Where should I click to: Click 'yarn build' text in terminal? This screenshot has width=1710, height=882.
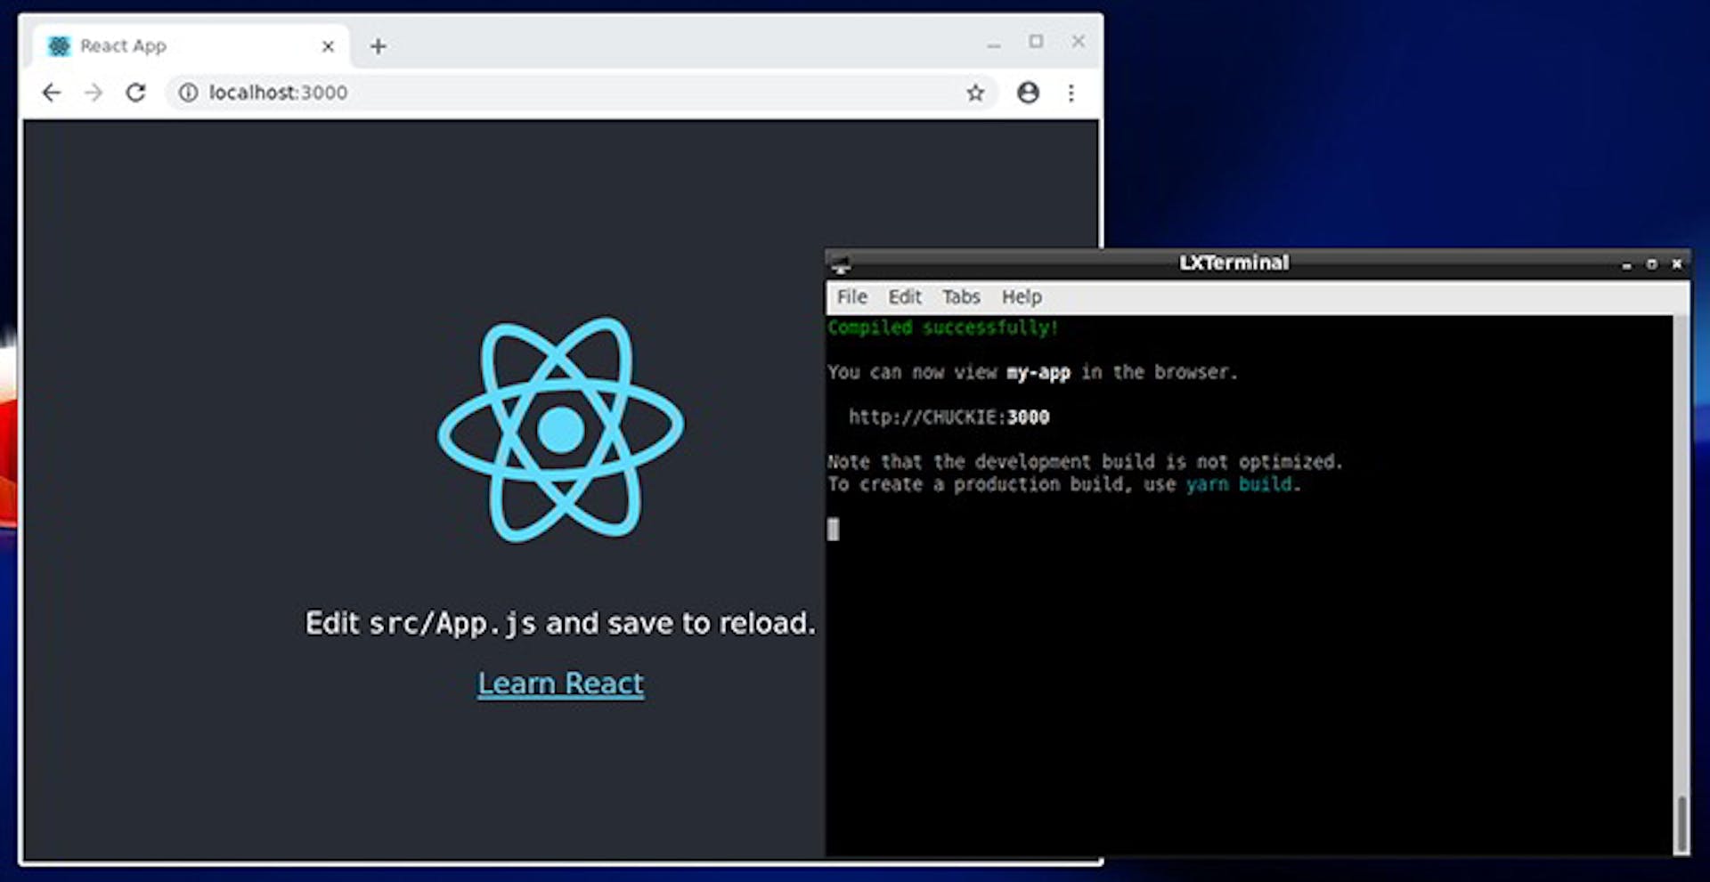pyautogui.click(x=1239, y=484)
